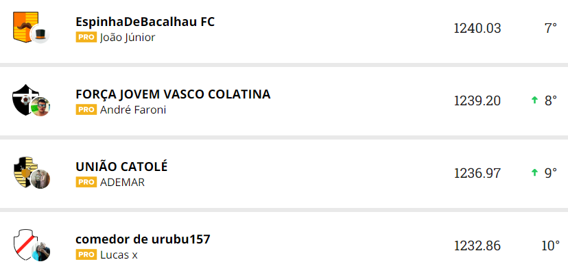Click the 7° ranking position
Image resolution: width=568 pixels, height=277 pixels.
click(x=551, y=29)
